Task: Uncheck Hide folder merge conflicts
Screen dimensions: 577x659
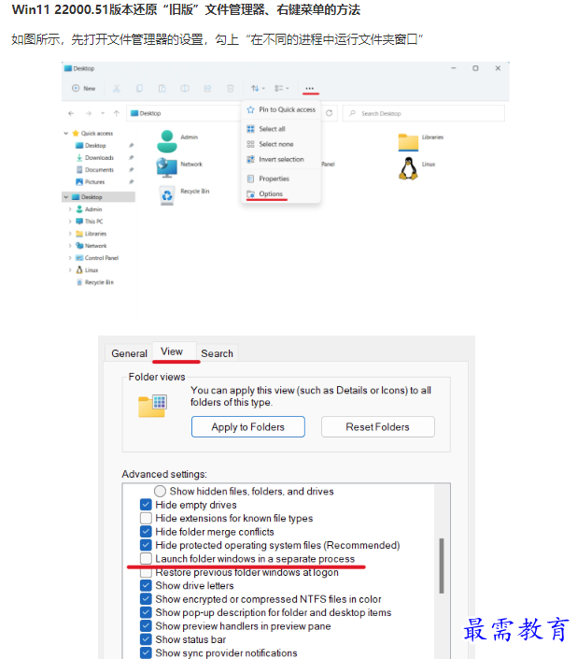Action: (146, 532)
